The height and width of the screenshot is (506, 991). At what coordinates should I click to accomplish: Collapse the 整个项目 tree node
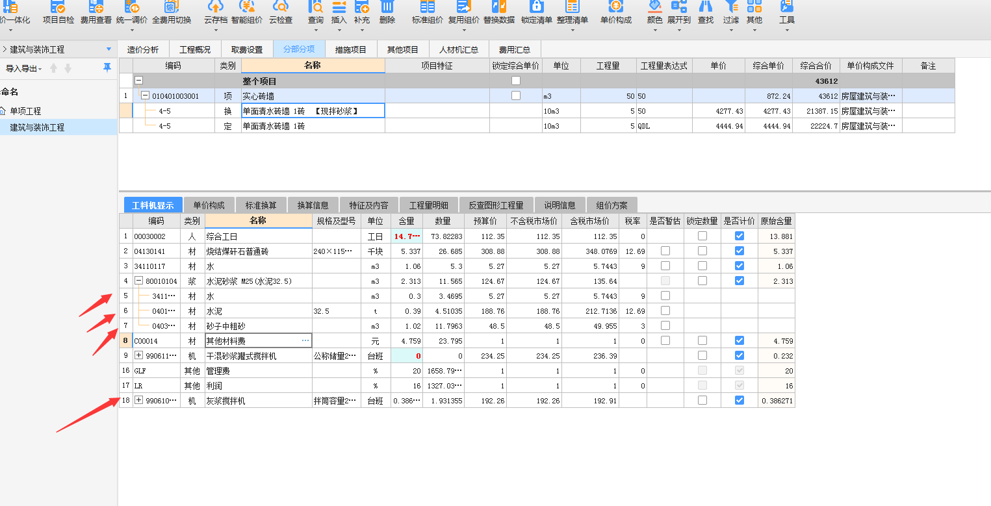(138, 81)
